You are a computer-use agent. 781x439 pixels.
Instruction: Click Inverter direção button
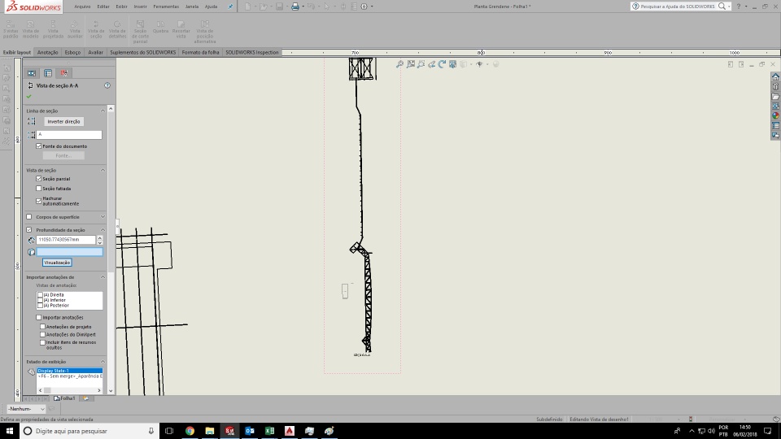pos(63,121)
